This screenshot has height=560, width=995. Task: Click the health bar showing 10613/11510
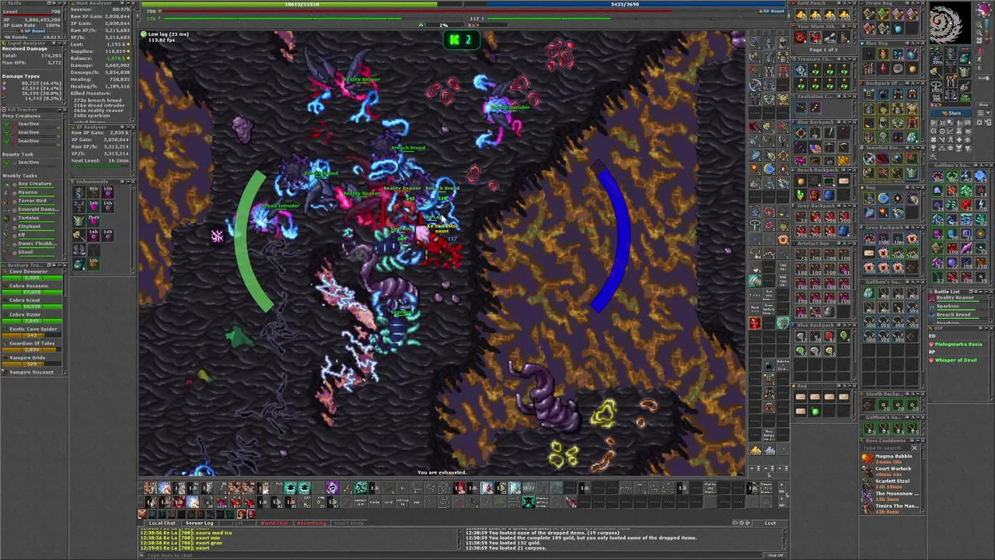click(x=302, y=4)
